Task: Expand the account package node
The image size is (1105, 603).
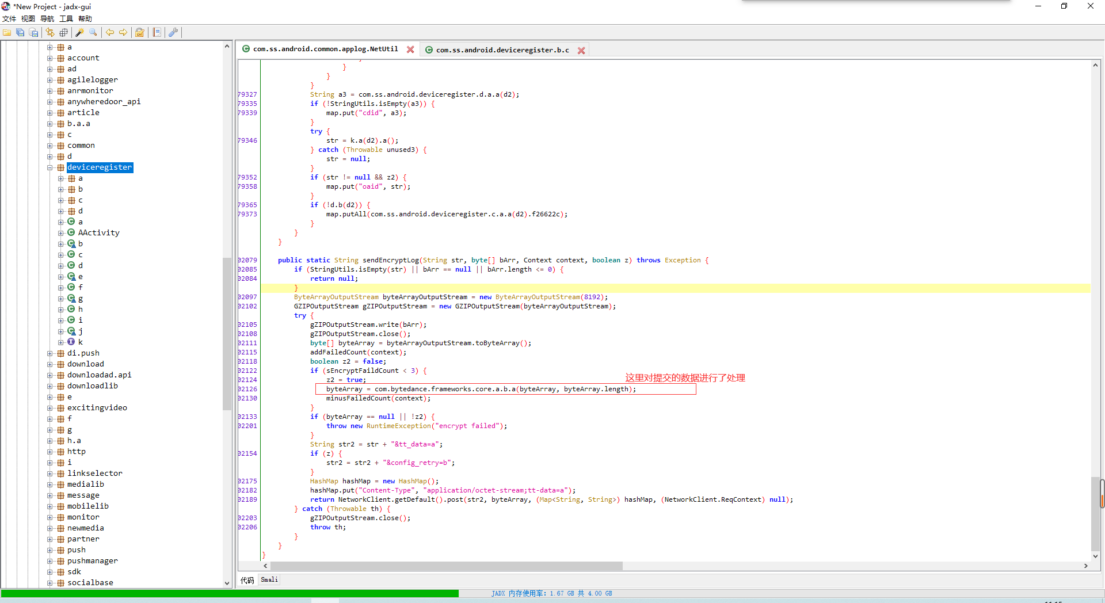Action: tap(50, 58)
